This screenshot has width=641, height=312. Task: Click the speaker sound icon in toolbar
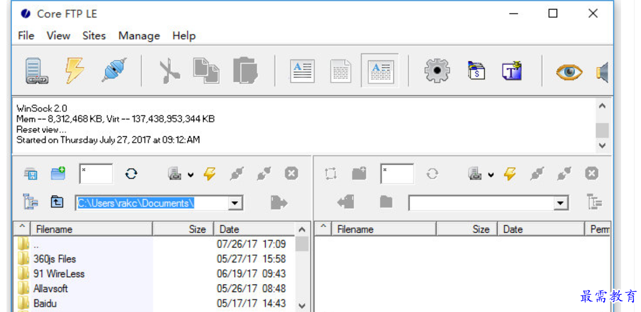coord(602,72)
